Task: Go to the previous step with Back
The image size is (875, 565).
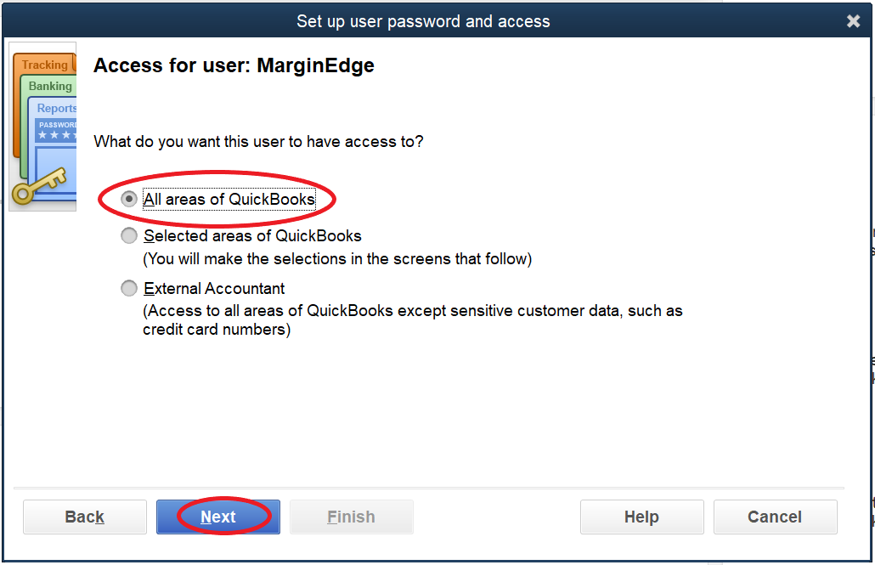Action: 85,517
